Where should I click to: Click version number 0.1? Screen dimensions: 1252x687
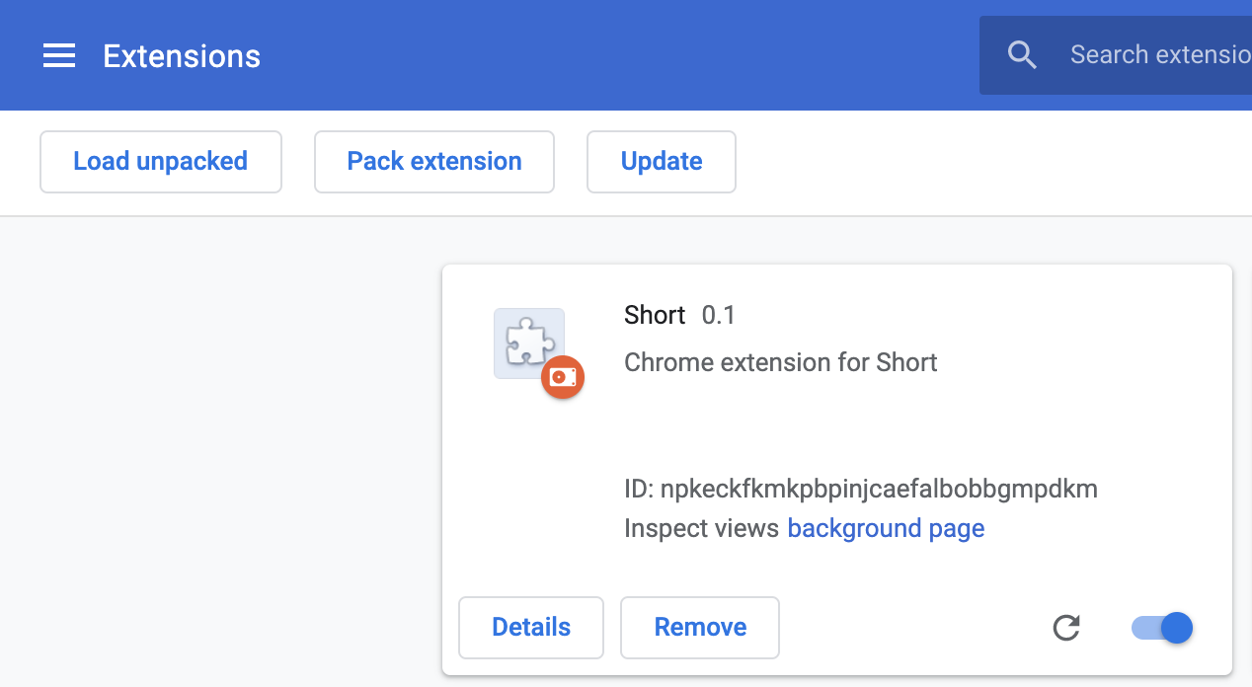719,315
